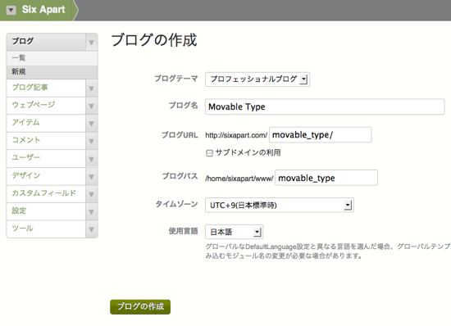
Task: Click the ブログURL input field
Action: tap(320, 134)
